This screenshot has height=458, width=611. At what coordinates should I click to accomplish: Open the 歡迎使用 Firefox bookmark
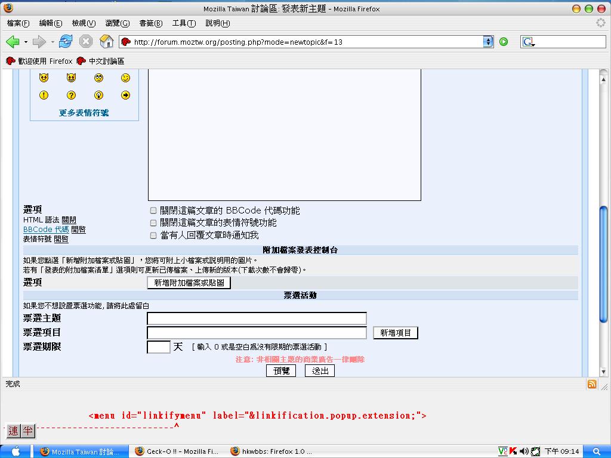(39, 61)
